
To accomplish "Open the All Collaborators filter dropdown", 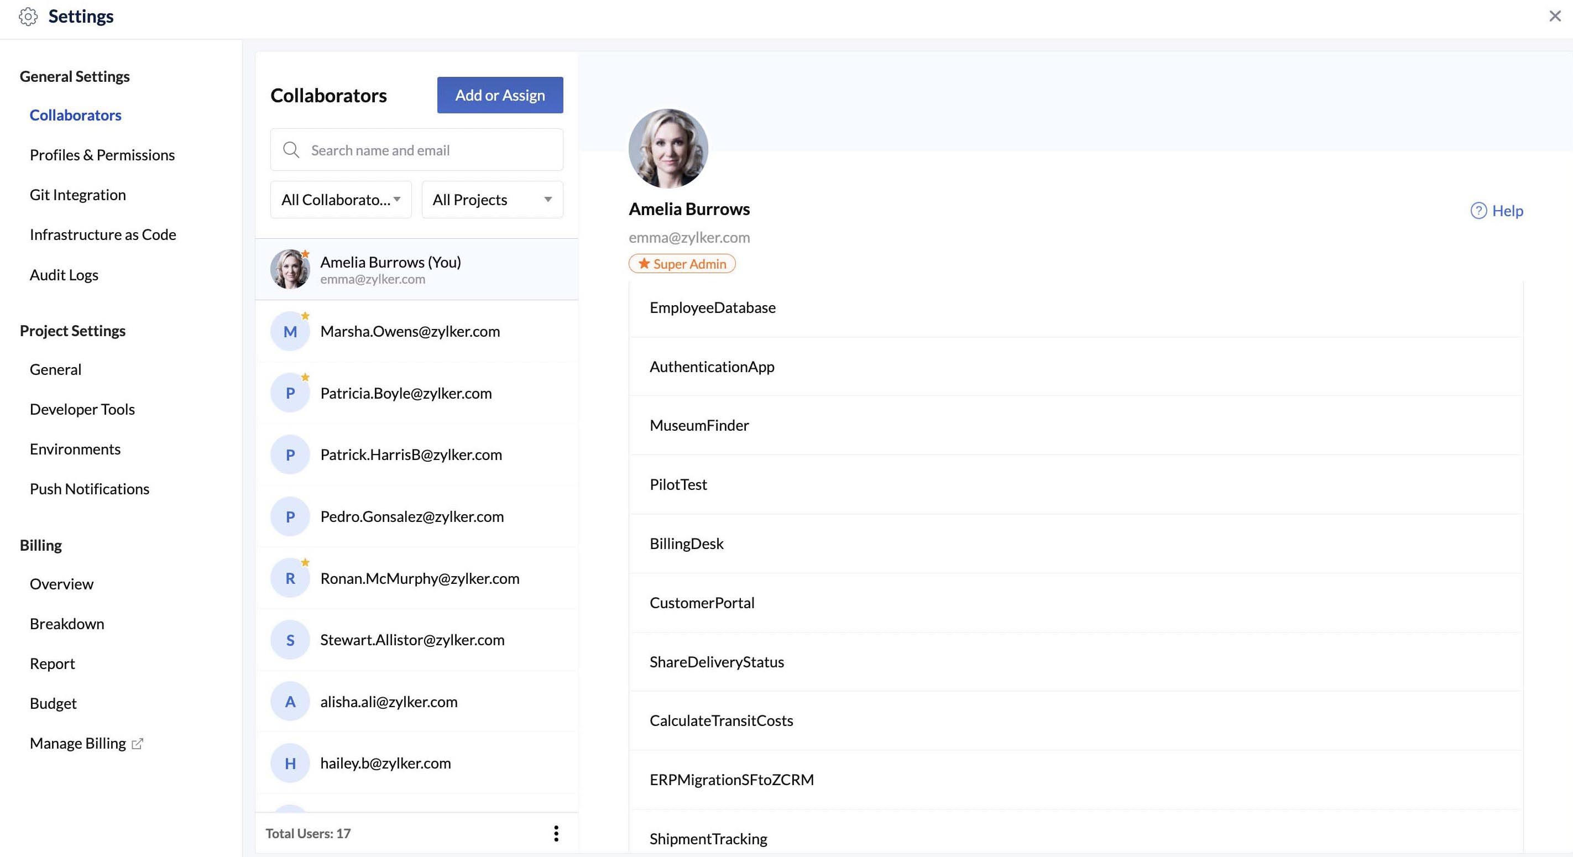I will click(341, 200).
